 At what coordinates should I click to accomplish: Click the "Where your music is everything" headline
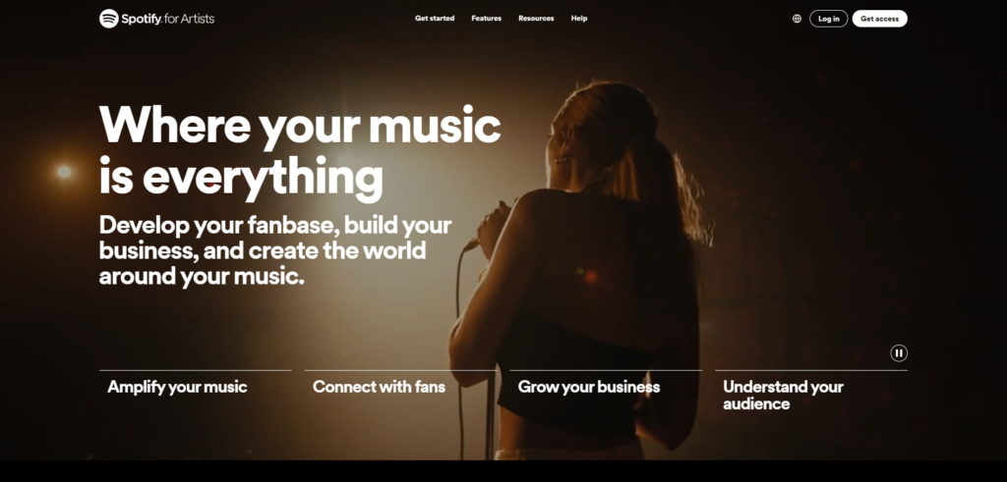[300, 151]
